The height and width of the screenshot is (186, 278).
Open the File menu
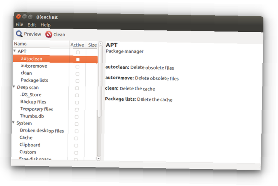[x=19, y=24]
